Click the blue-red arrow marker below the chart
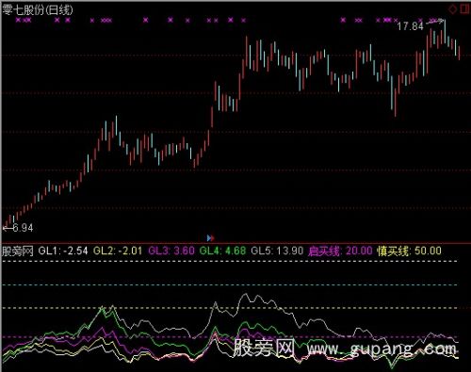This screenshot has height=372, width=471. tap(211, 238)
